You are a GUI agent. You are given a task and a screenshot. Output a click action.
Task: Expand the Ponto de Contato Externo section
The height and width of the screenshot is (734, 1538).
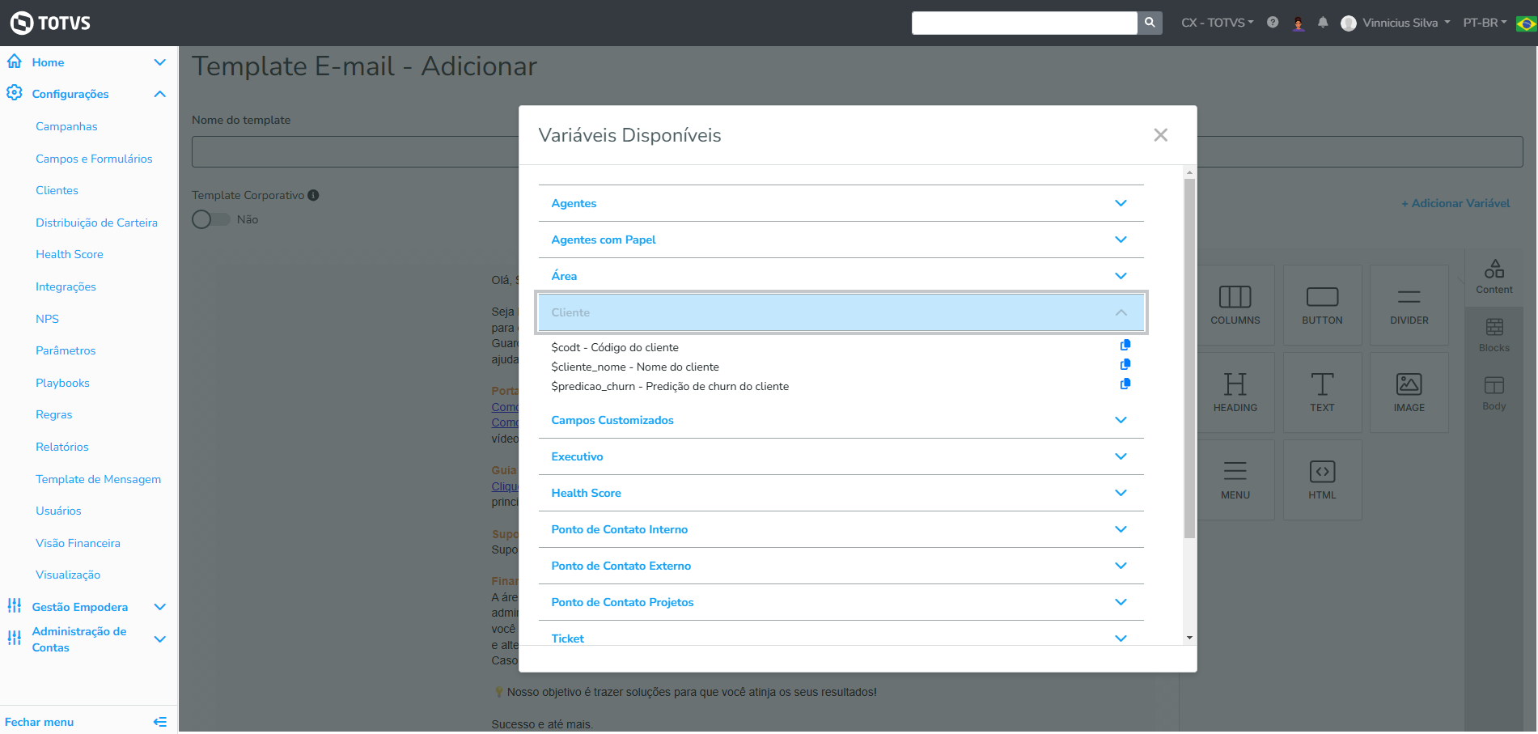tap(841, 566)
